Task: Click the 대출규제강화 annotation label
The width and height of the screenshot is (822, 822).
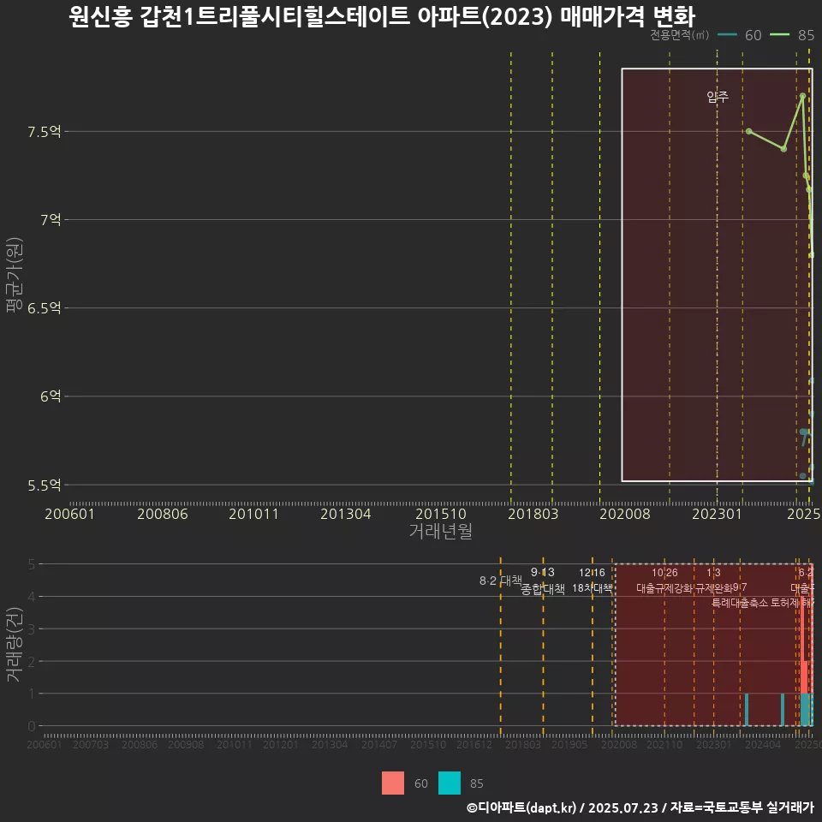Action: coord(664,587)
